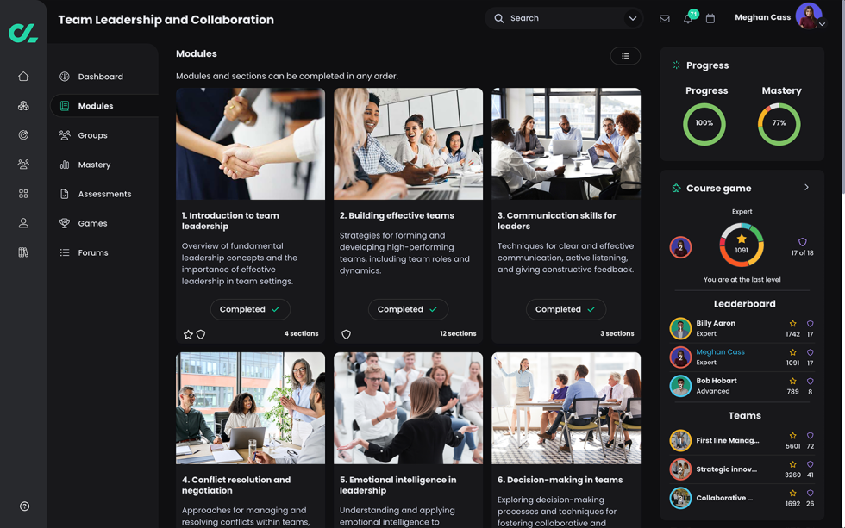Click the home icon in left rail

click(23, 77)
